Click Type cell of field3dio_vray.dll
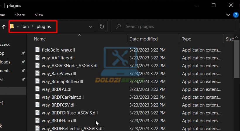 click(x=201, y=50)
